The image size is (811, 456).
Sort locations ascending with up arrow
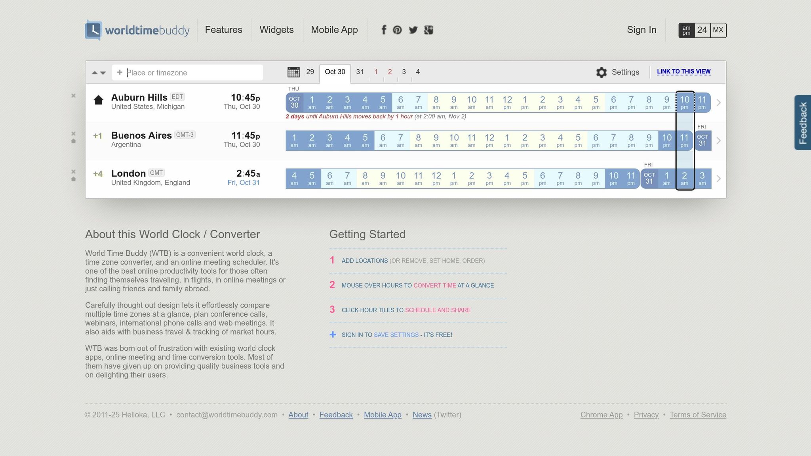[x=94, y=73]
